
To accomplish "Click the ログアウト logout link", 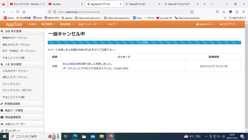I will click(228, 24).
